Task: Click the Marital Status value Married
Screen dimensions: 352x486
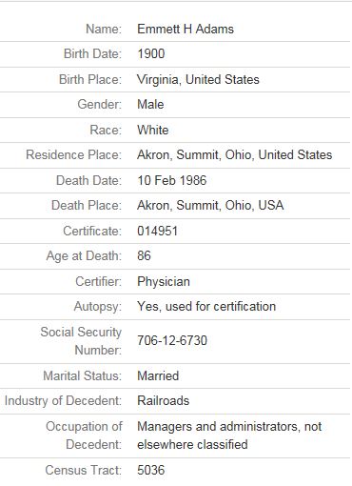Action: click(158, 375)
